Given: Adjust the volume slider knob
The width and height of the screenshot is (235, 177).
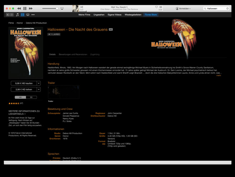Looking at the screenshot, I should [x=57, y=9].
